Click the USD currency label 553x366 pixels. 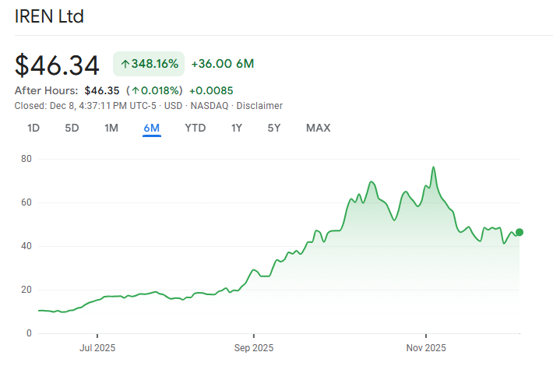(173, 106)
